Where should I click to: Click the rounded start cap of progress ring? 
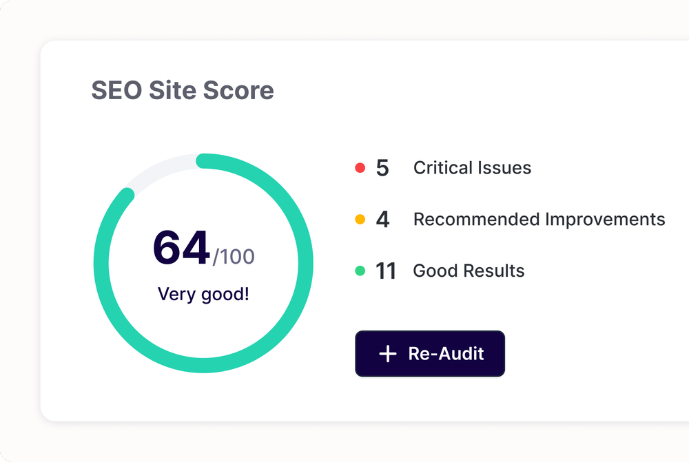click(x=203, y=160)
